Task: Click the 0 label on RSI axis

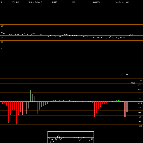Action: coord(1,49)
